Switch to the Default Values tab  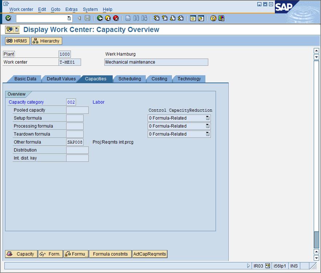coord(61,79)
